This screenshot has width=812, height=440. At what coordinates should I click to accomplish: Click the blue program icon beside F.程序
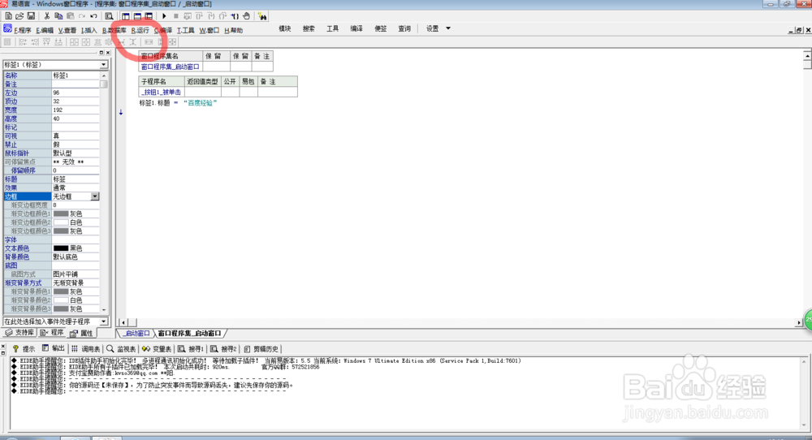(x=8, y=28)
